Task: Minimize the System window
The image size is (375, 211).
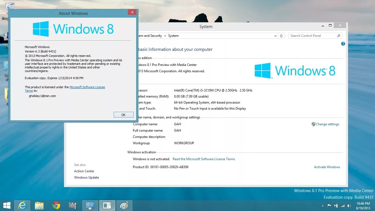Action: click(x=322, y=26)
